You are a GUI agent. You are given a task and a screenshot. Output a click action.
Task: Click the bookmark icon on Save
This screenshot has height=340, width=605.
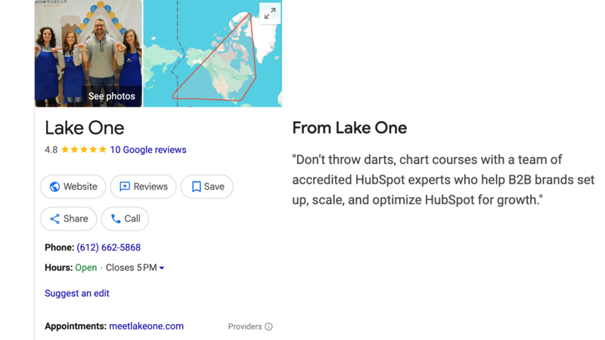point(196,187)
